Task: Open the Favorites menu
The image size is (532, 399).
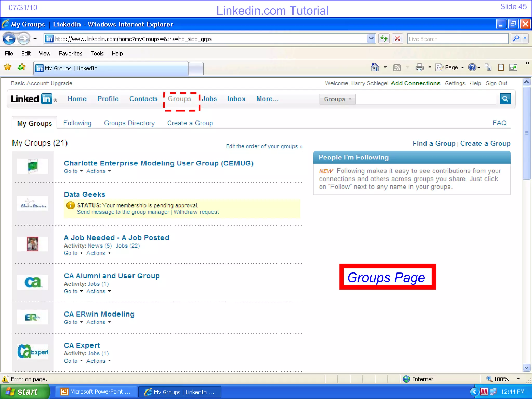Action: 70,54
